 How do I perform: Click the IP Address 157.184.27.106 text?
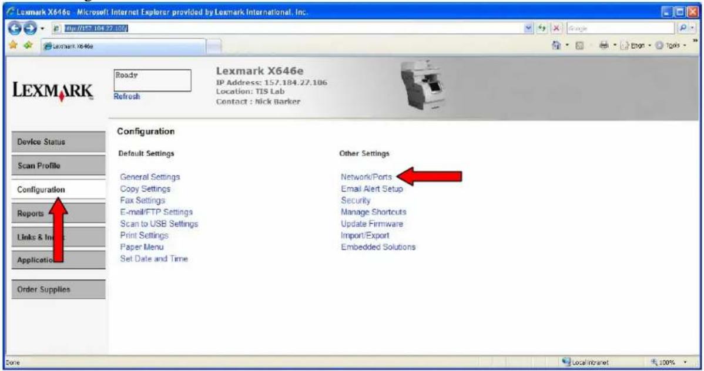pos(271,83)
